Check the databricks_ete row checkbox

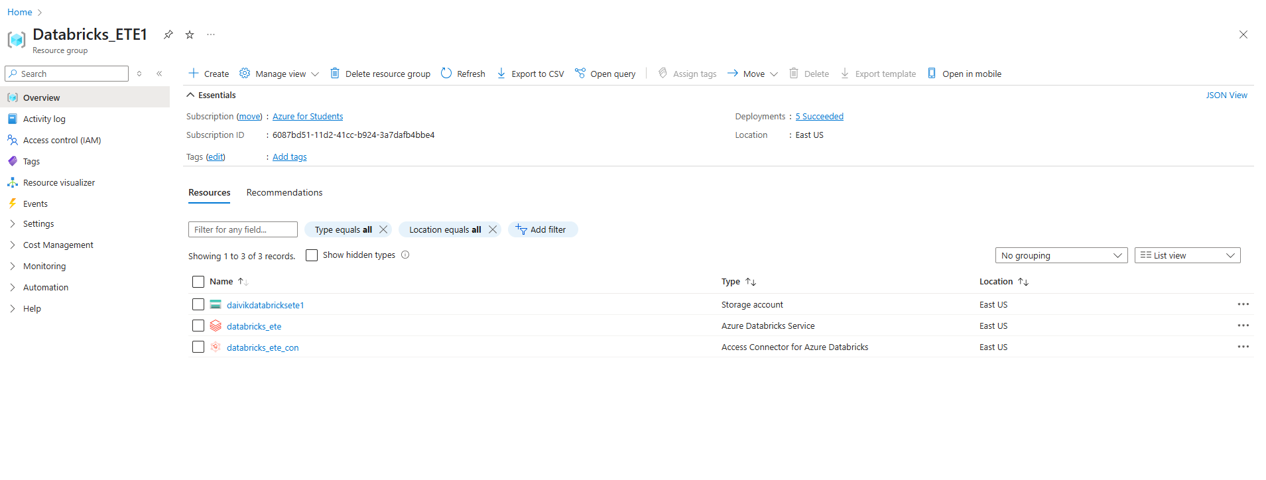tap(198, 326)
